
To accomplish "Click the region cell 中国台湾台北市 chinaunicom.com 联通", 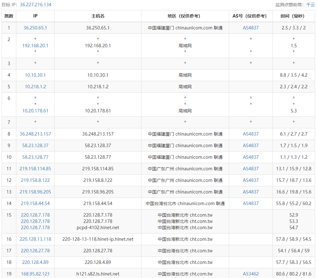I will coord(185,203).
